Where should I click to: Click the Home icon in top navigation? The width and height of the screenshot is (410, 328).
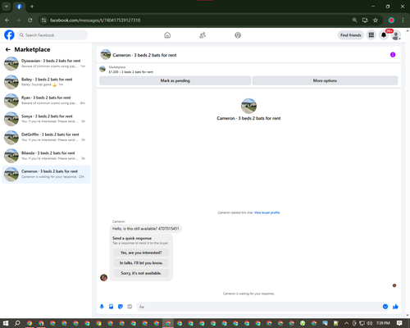coord(167,35)
